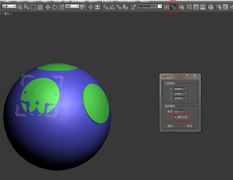Open Render Setup teapot icon
Image resolution: width=233 pixels, height=180 pixels.
pyautogui.click(x=219, y=7)
